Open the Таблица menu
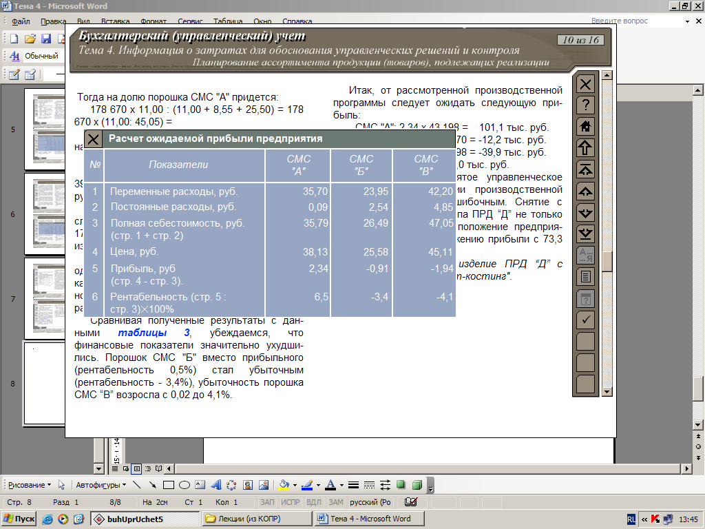 (x=227, y=21)
